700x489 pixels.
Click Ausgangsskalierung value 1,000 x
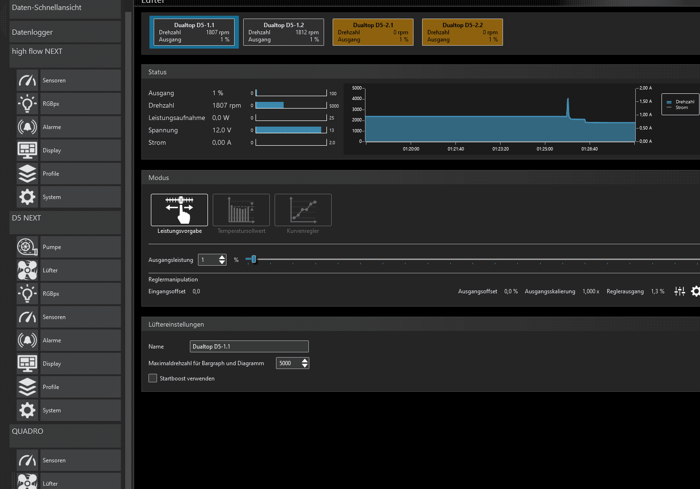[591, 291]
